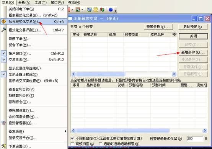Open dropdown arrow next to window layout icon
Image resolution: width=212 pixels, height=149 pixels.
(x=82, y=10)
